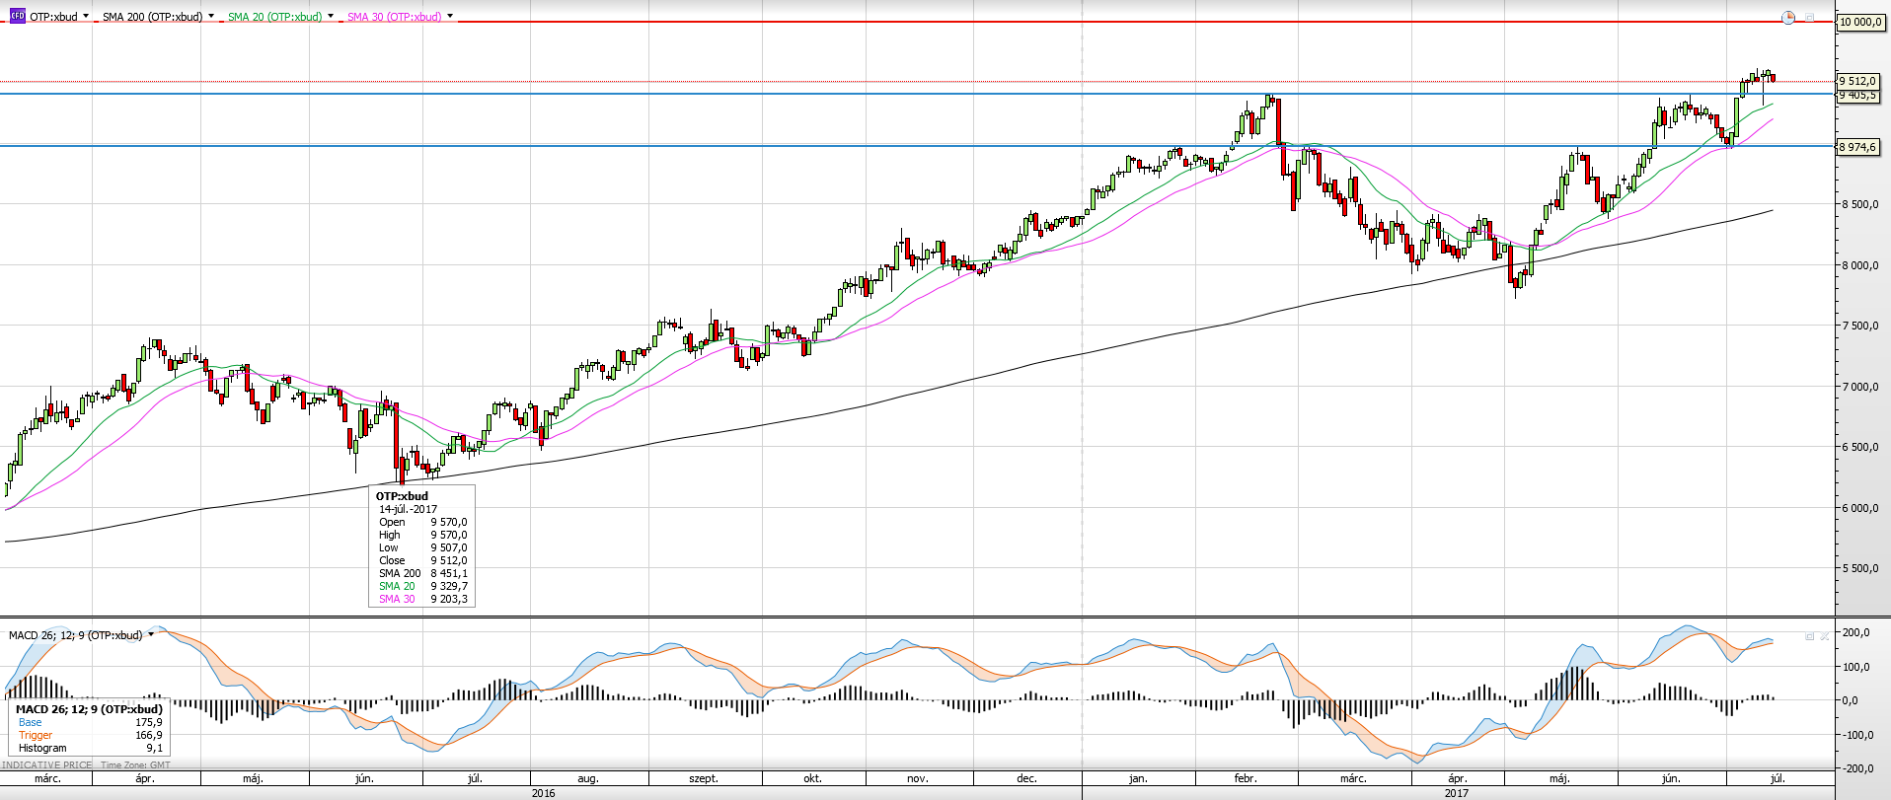
Task: Click the 'INDICATIVE PRICE' label
Action: coord(47,764)
